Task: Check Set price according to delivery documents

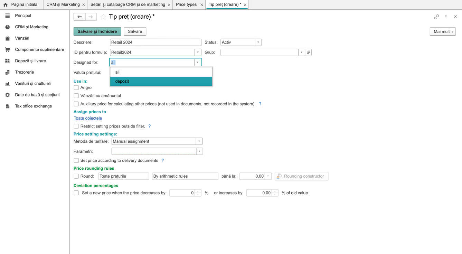Action: [x=76, y=161]
